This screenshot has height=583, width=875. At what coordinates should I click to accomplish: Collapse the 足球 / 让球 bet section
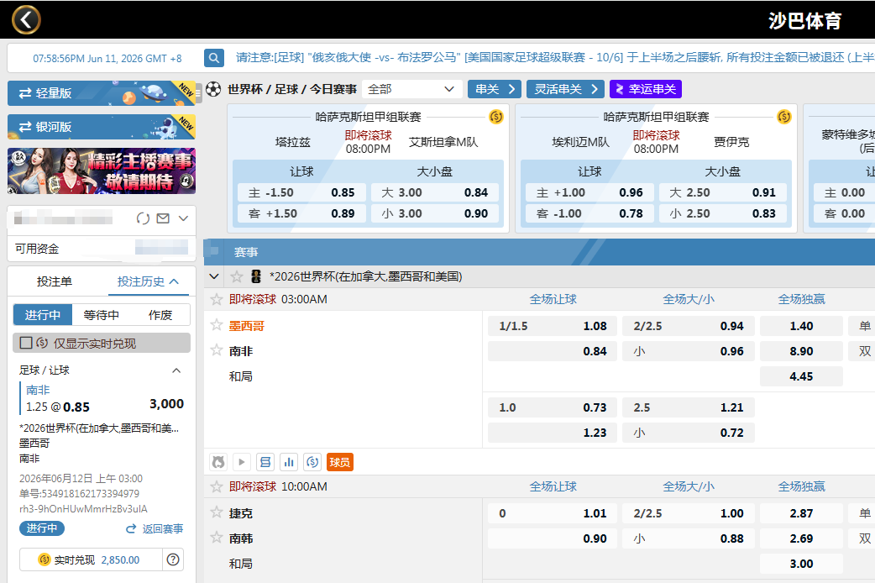click(x=176, y=370)
